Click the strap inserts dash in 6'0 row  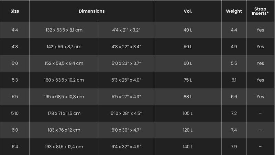[x=260, y=130]
